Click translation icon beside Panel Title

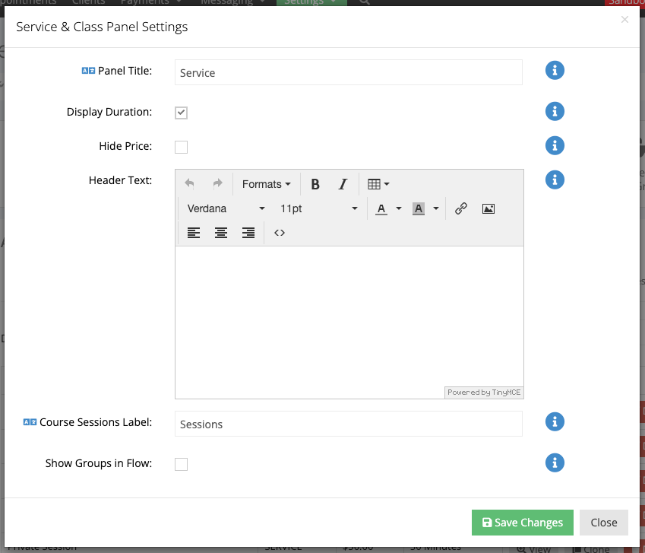point(88,71)
